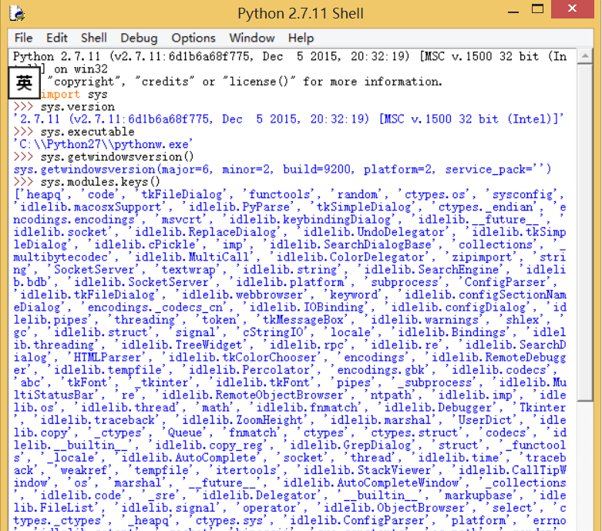This screenshot has width=602, height=531.
Task: Click the 'sys.modules.keys()' input line
Action: click(x=100, y=182)
